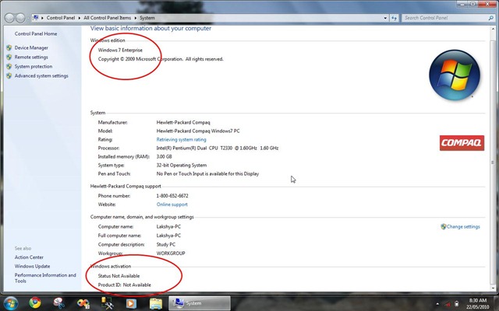The height and width of the screenshot is (311, 499).
Task: Open address bar history dropdown
Action: pos(385,18)
